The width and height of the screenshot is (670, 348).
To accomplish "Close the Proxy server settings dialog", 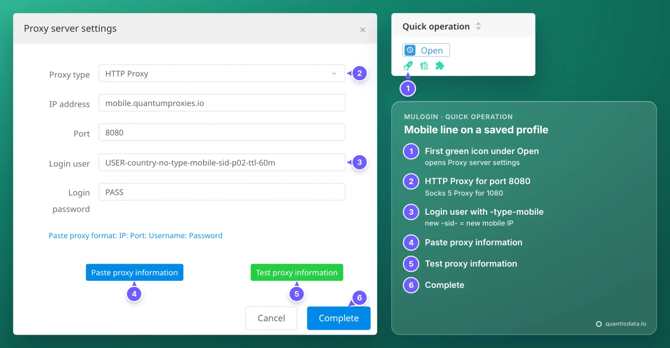I will pos(363,30).
